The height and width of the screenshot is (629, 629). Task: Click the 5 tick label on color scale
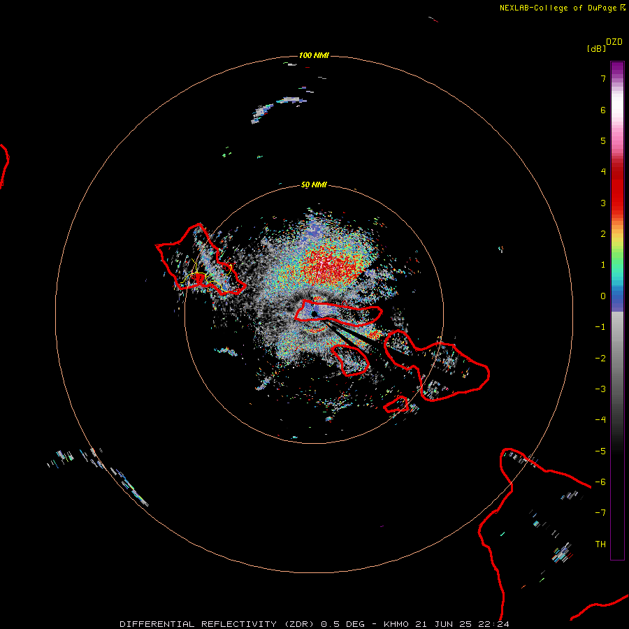[x=603, y=140]
